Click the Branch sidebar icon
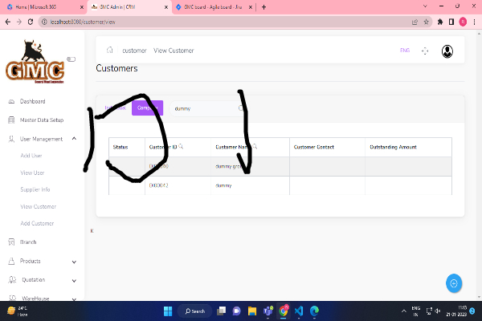 pyautogui.click(x=10, y=242)
